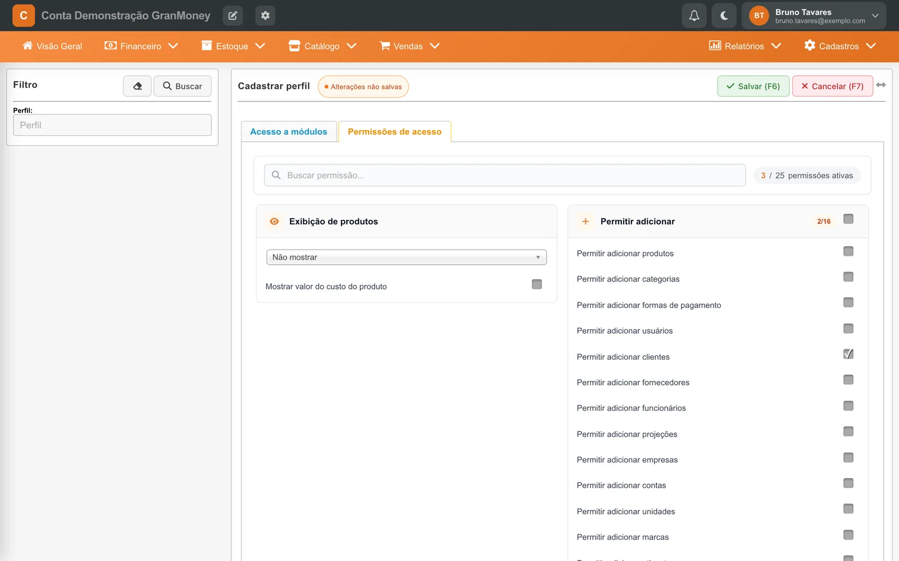Enable Permitir adicionar formas de pagamento
Screen dimensions: 899x561
click(848, 303)
